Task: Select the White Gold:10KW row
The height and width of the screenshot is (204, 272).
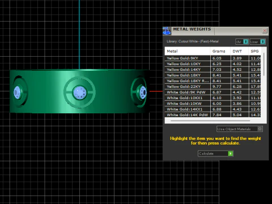Action: (x=213, y=104)
